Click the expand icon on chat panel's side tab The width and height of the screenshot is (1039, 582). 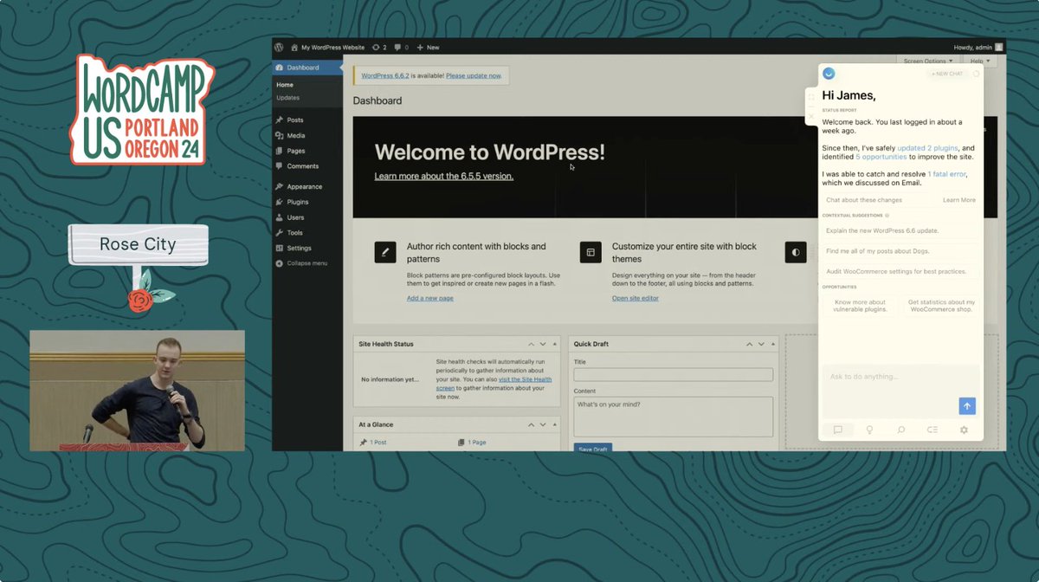[811, 97]
